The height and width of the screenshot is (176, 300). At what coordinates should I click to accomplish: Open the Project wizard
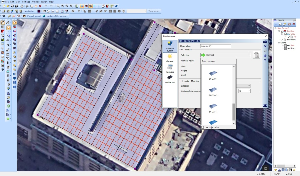(32, 16)
